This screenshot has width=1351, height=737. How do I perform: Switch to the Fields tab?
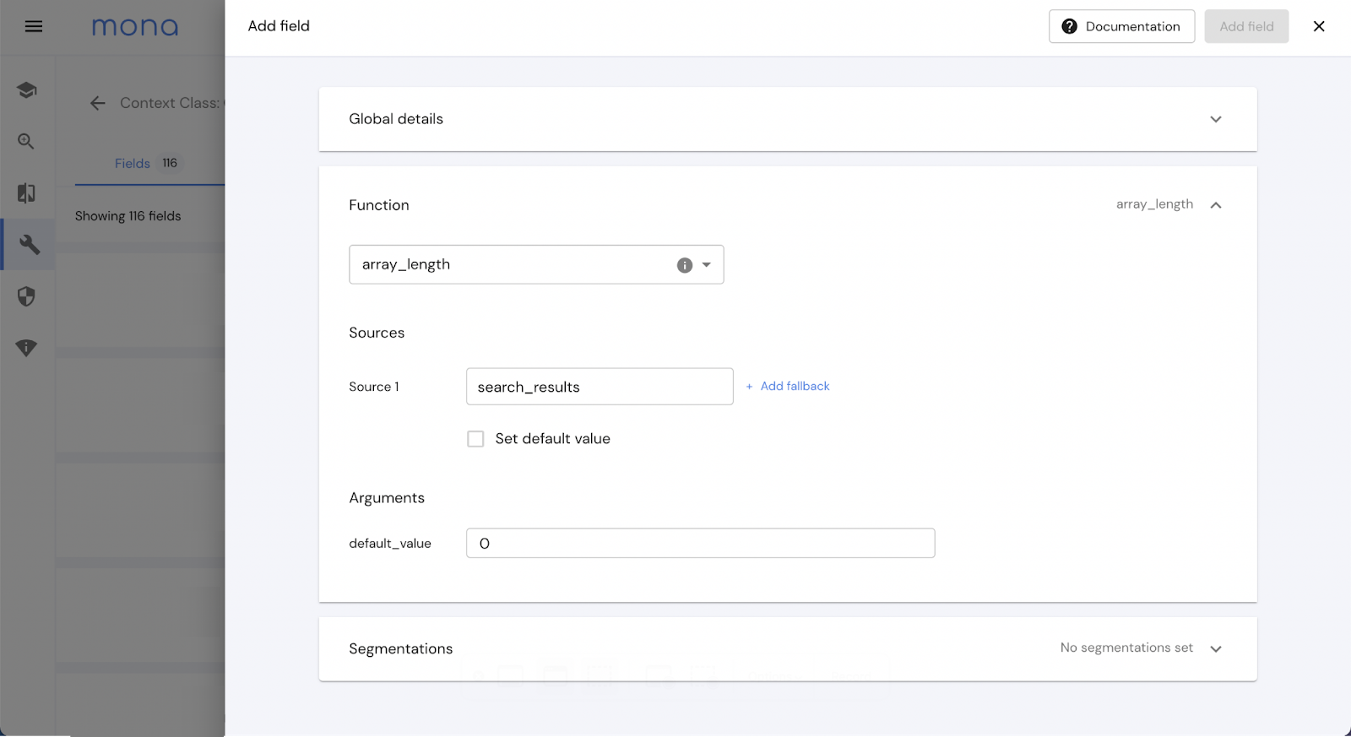pyautogui.click(x=146, y=163)
